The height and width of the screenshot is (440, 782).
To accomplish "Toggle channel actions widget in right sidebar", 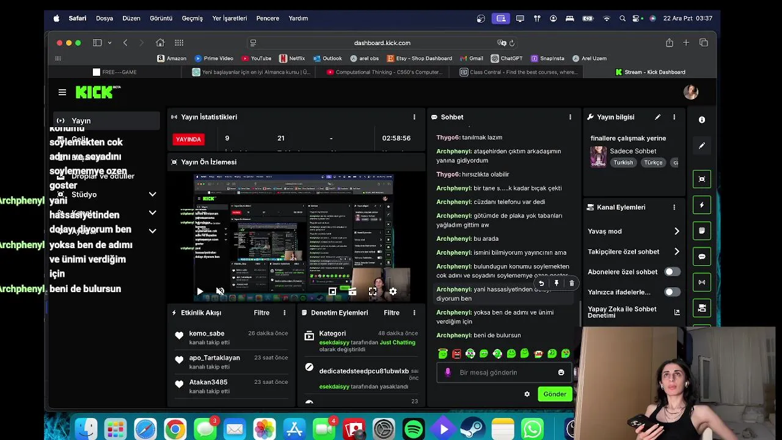I will 702,308.
